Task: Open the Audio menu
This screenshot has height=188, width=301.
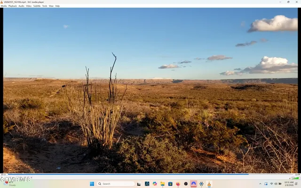Action: 21,6
